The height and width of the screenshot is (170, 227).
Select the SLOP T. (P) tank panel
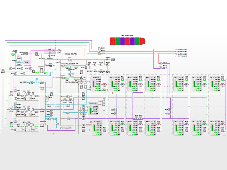pyautogui.click(x=96, y=84)
